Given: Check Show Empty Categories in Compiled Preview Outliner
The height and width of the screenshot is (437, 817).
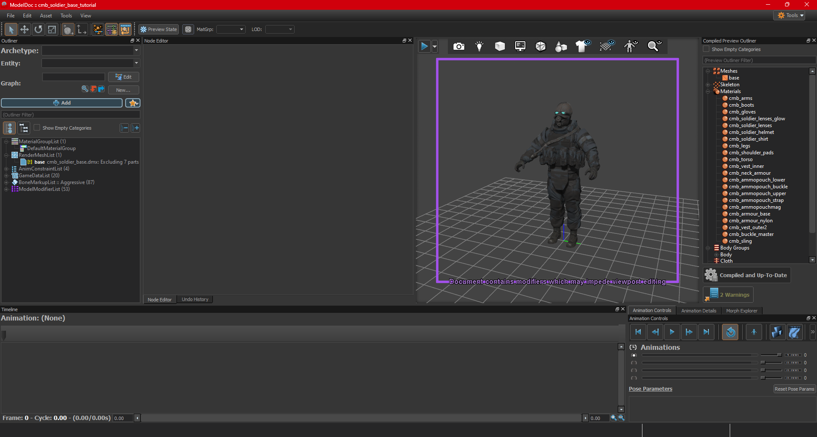Looking at the screenshot, I should coord(706,49).
